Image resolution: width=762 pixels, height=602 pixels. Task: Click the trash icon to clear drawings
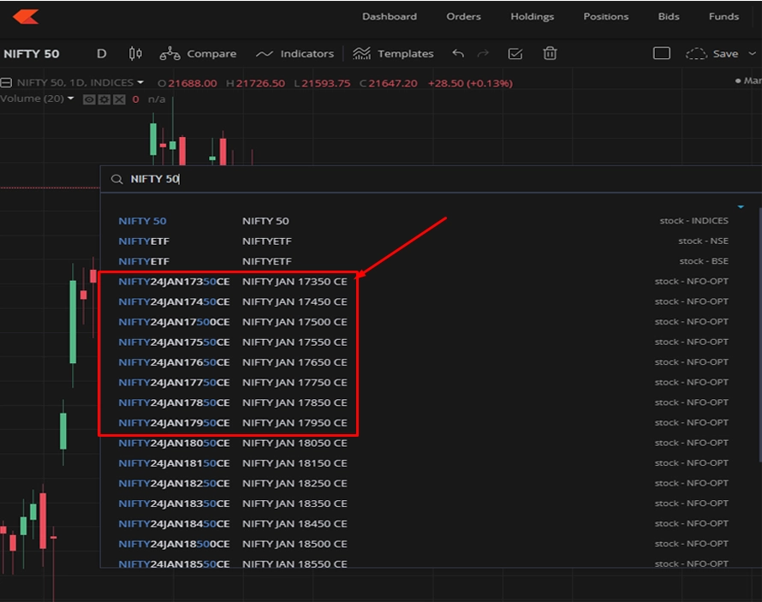coord(550,53)
